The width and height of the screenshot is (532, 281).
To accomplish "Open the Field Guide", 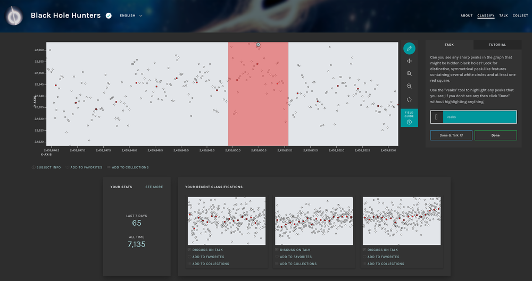I will 409,118.
